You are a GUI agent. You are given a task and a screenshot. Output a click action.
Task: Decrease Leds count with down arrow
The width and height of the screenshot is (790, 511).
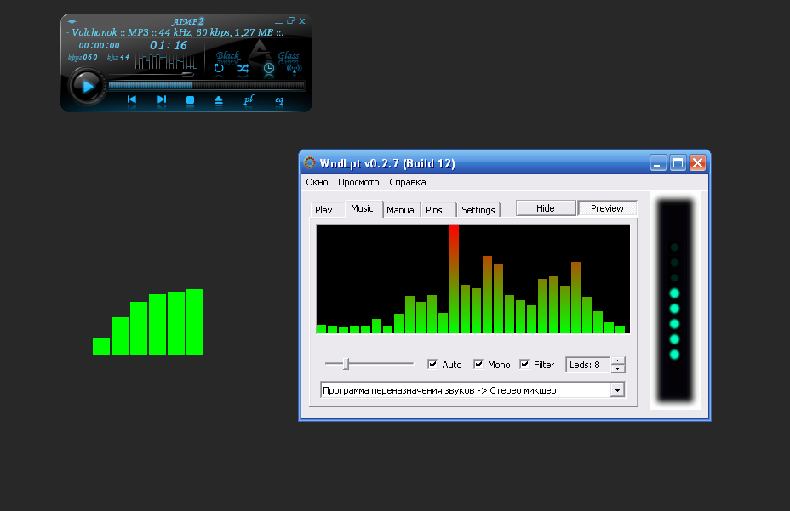(618, 368)
